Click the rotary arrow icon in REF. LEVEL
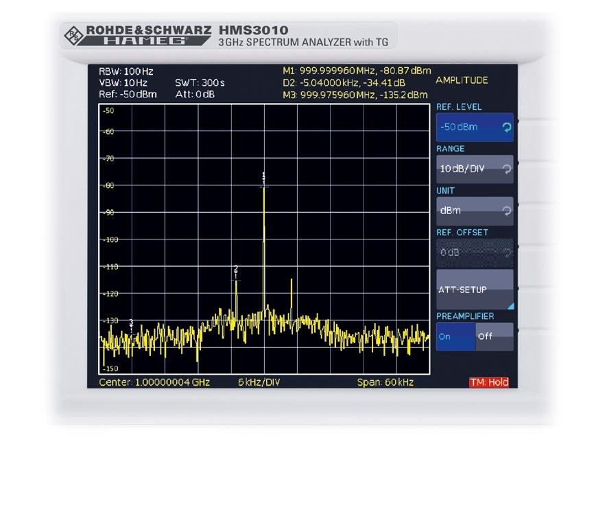Image resolution: width=616 pixels, height=505 pixels. (x=506, y=128)
